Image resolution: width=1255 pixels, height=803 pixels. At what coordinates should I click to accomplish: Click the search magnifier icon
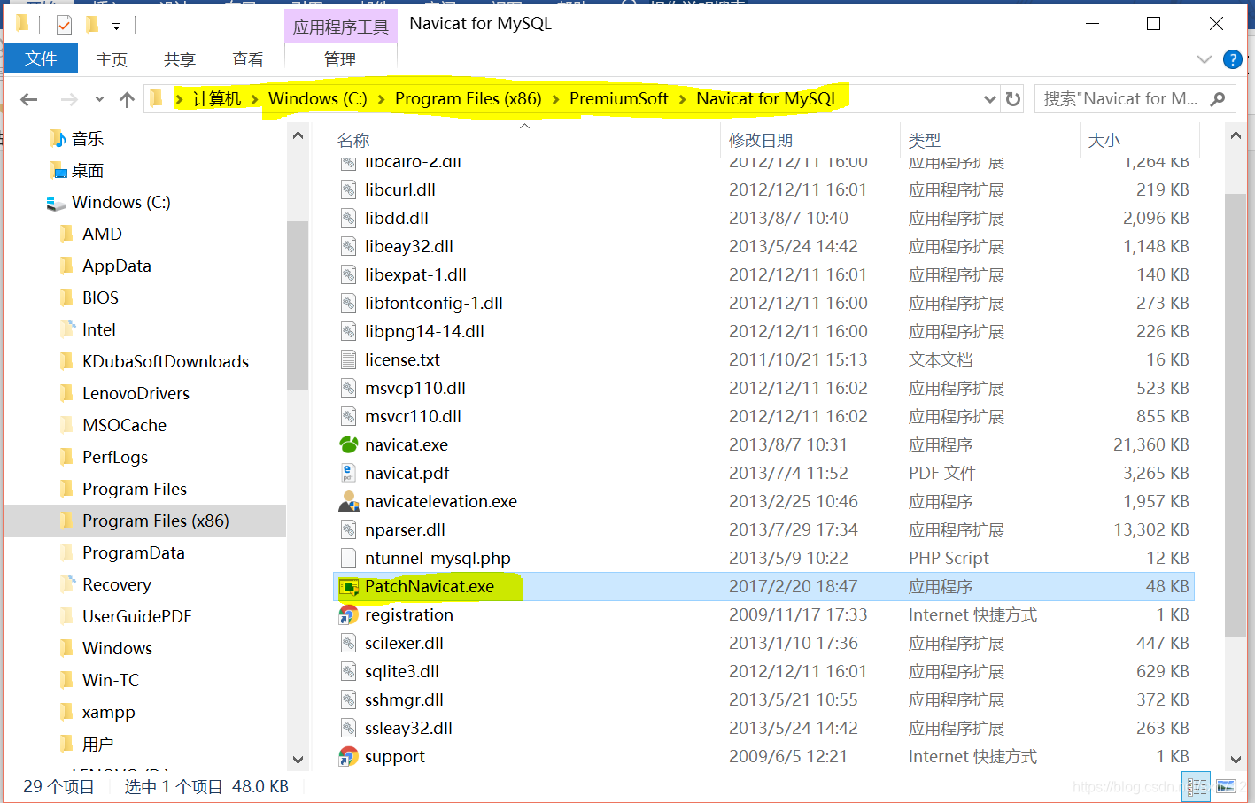(1218, 98)
